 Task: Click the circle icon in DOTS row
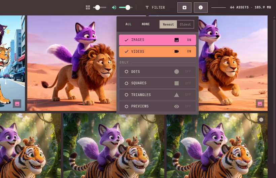(x=177, y=72)
